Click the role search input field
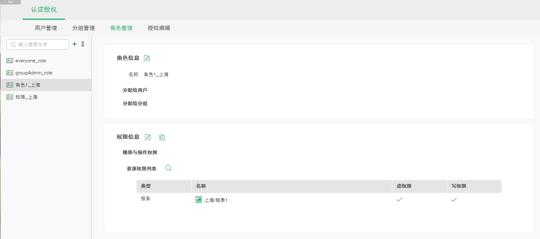The image size is (540, 239). click(x=41, y=44)
